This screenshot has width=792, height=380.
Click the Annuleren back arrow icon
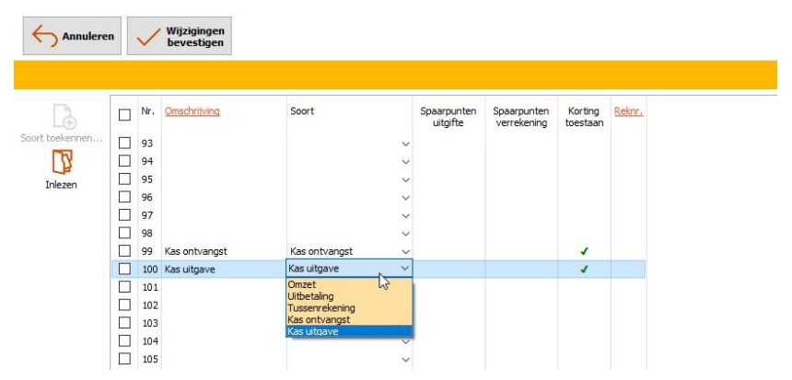pyautogui.click(x=45, y=36)
